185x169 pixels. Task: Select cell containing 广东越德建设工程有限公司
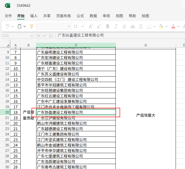pyautogui.click(x=76, y=129)
